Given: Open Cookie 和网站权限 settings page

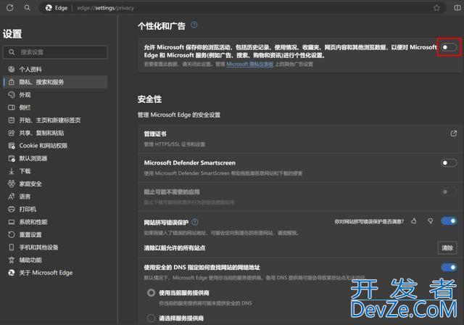Looking at the screenshot, I should click(x=55, y=146).
